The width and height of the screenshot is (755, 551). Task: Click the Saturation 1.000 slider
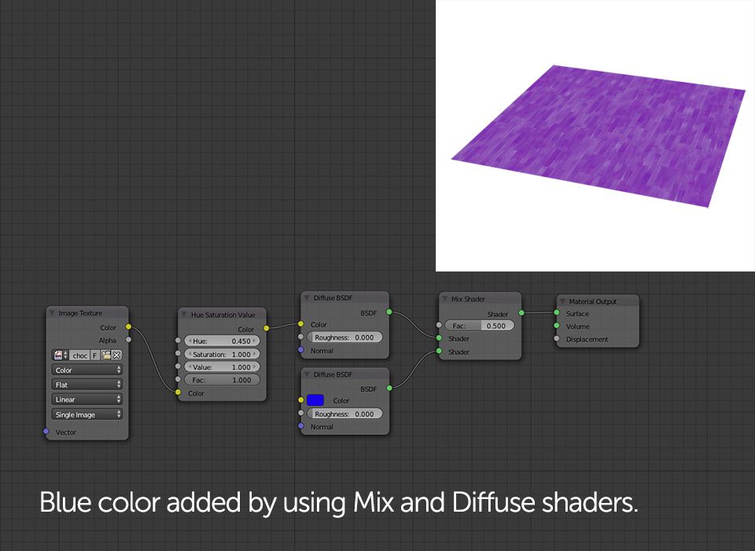pyautogui.click(x=222, y=354)
